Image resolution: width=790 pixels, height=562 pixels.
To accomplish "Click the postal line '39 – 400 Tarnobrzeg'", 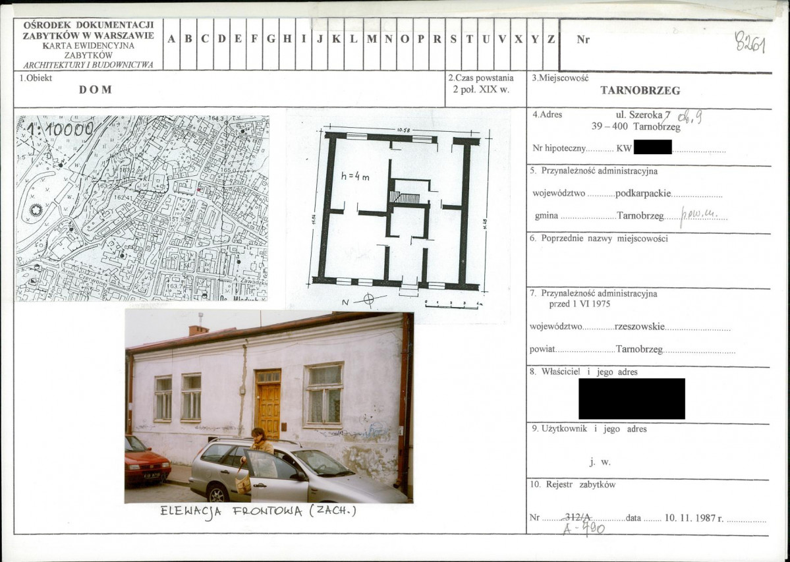I will (x=636, y=126).
